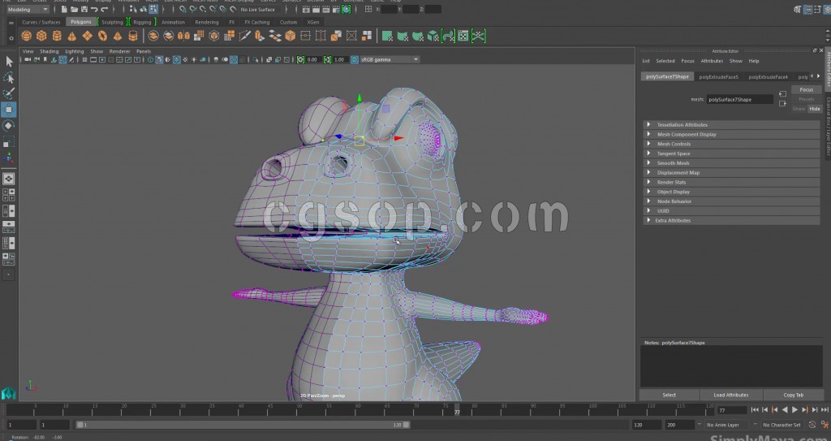Toggle the viewport wireframe on shaded button
The image size is (831, 441).
click(x=176, y=59)
